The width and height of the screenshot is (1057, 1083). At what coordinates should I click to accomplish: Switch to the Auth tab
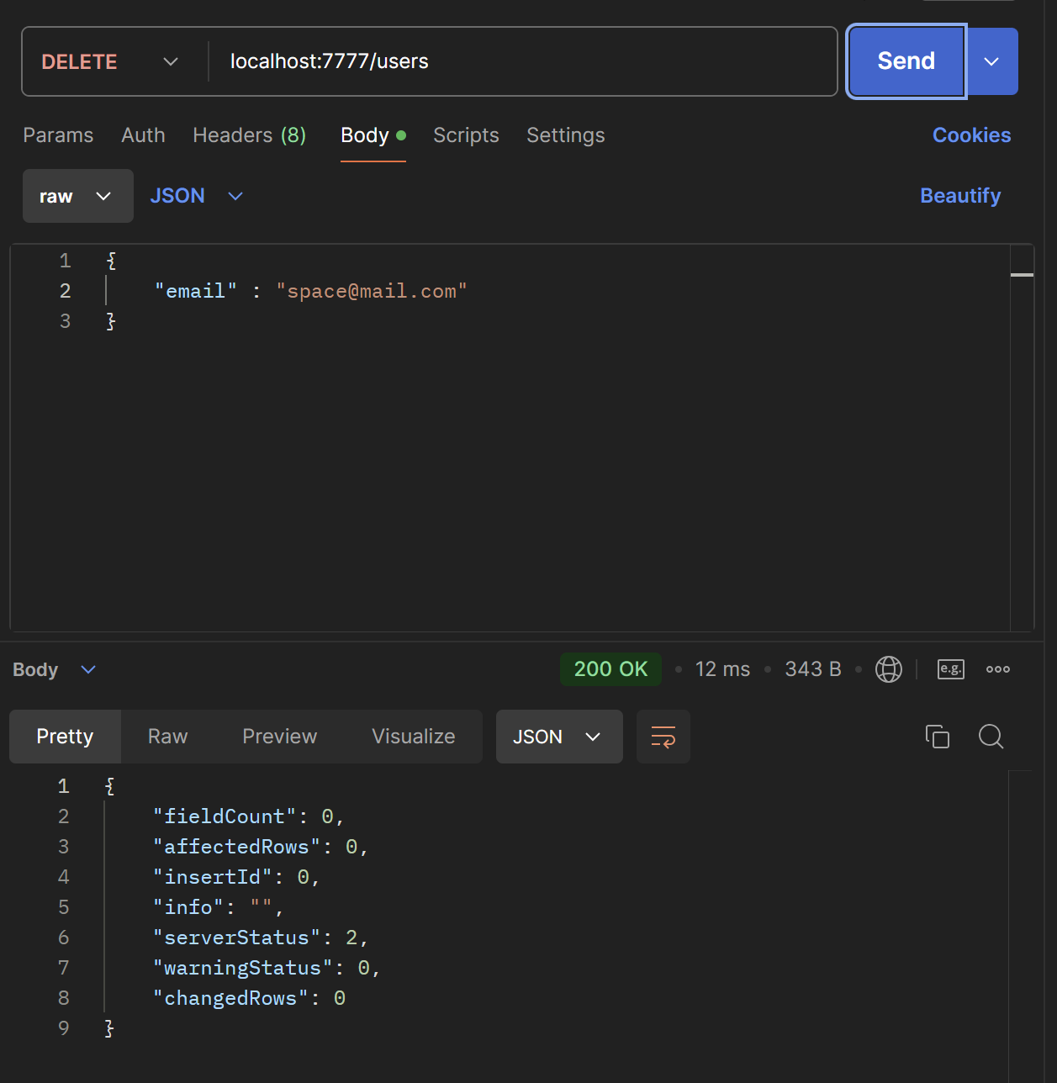[x=143, y=135]
